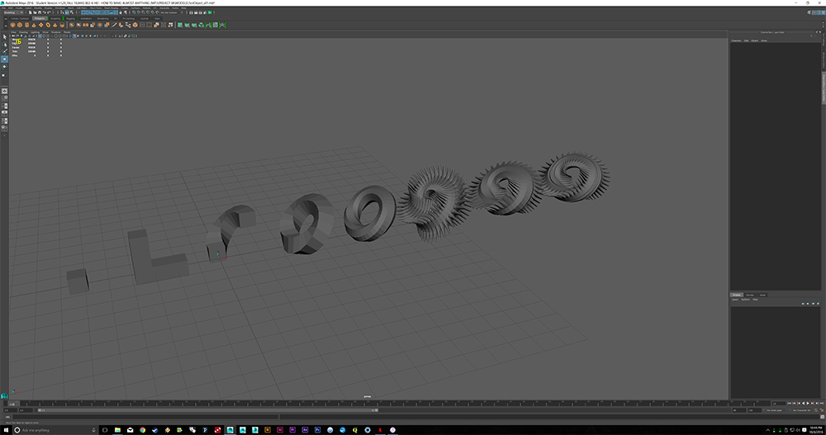Open the Edit Mesh menu

pyautogui.click(x=82, y=8)
